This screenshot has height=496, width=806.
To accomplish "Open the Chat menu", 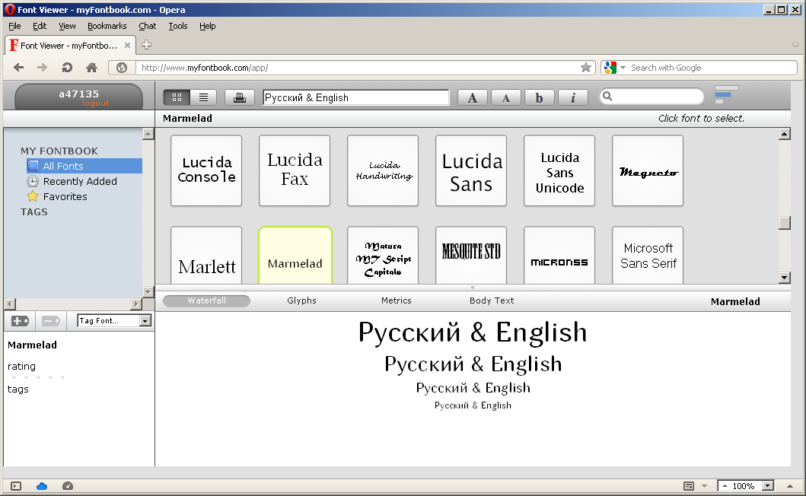I will coord(147,26).
